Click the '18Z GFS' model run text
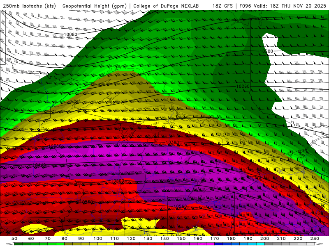Viewport: 329px width, 246px height. [222, 6]
